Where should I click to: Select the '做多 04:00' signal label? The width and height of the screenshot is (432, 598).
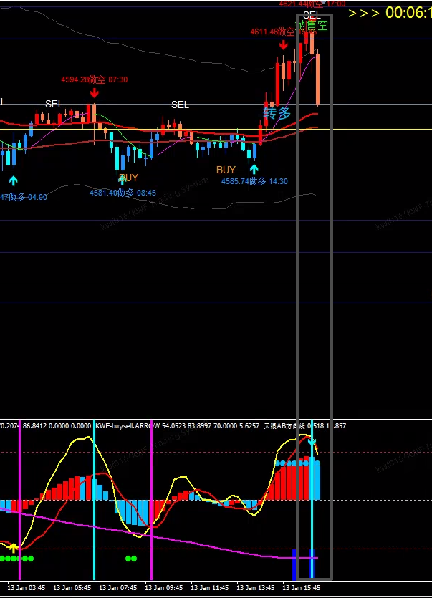(x=24, y=197)
